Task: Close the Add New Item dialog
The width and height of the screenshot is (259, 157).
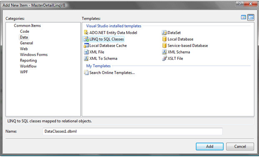Action: click(x=250, y=4)
